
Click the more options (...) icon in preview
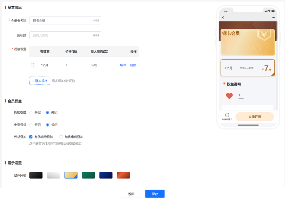273,18
